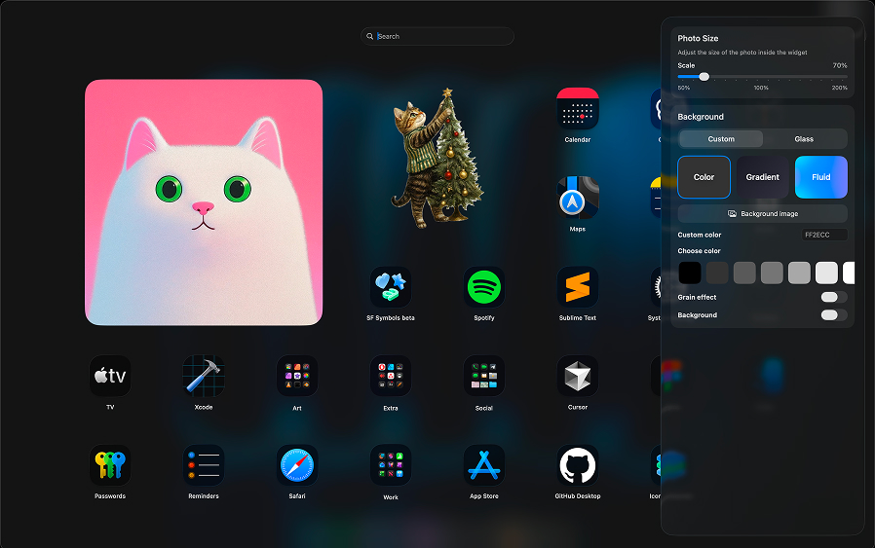Screen dimensions: 875x548
Task: Click the Search field
Action: pyautogui.click(x=437, y=36)
